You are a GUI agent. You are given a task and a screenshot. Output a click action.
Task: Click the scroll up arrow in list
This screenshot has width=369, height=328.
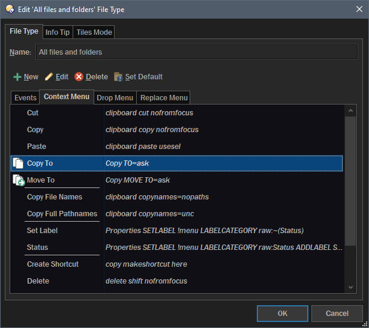[x=351, y=109]
